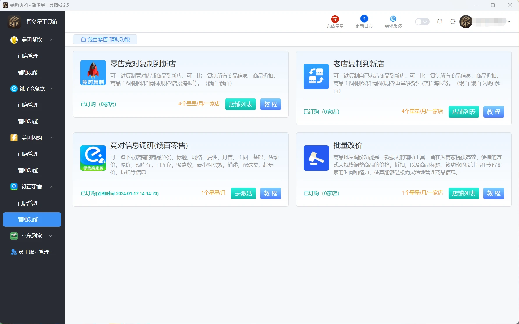This screenshot has width=519, height=324.
Task: Collapse the 美团闪购 menu chevron
Action: pos(52,138)
